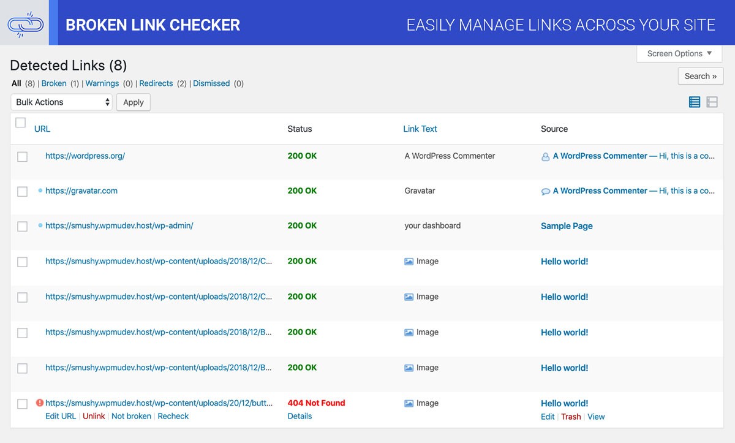This screenshot has width=735, height=443.
Task: Click the Unlink action for broken link
Action: coord(94,416)
